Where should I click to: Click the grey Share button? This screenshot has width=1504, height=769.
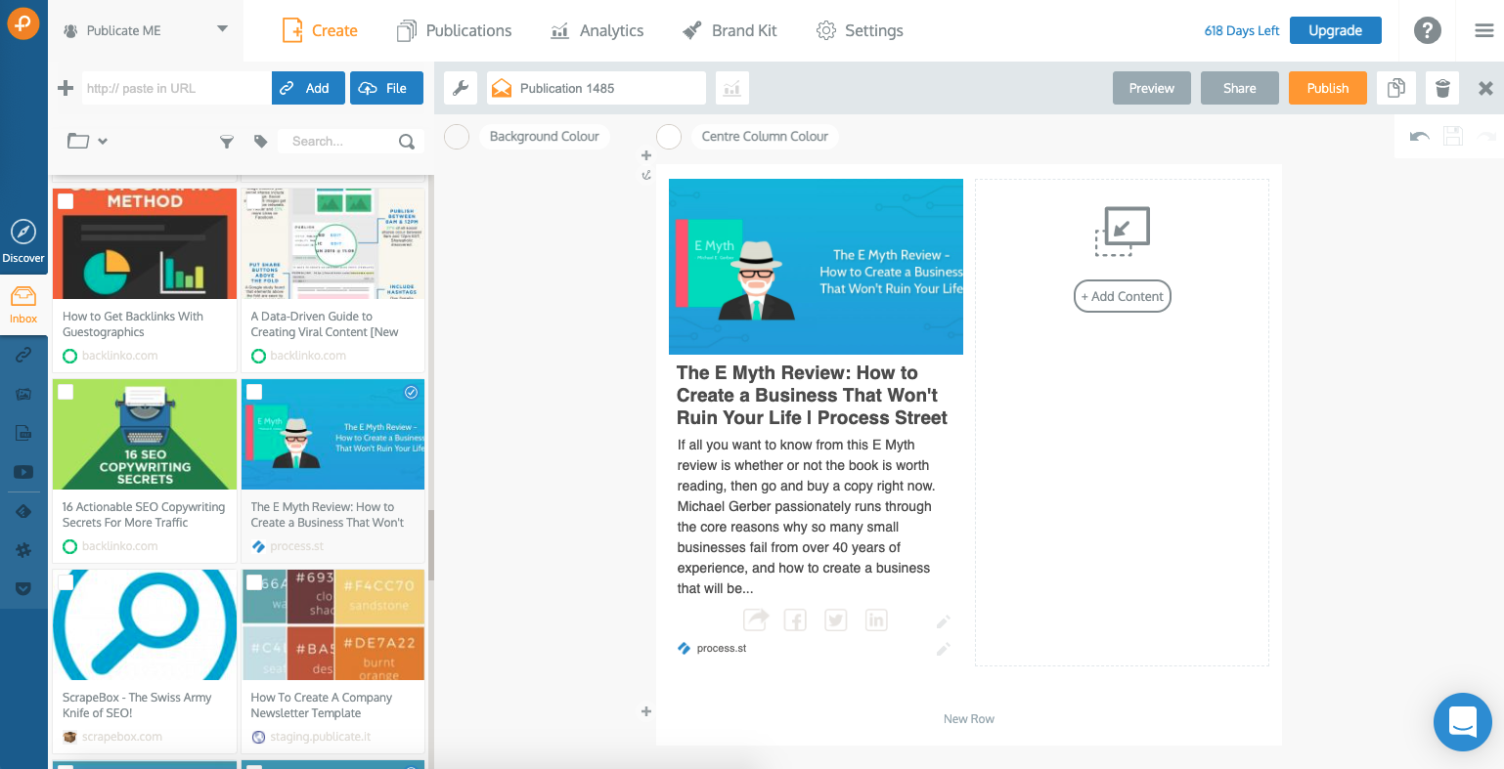tap(1239, 88)
